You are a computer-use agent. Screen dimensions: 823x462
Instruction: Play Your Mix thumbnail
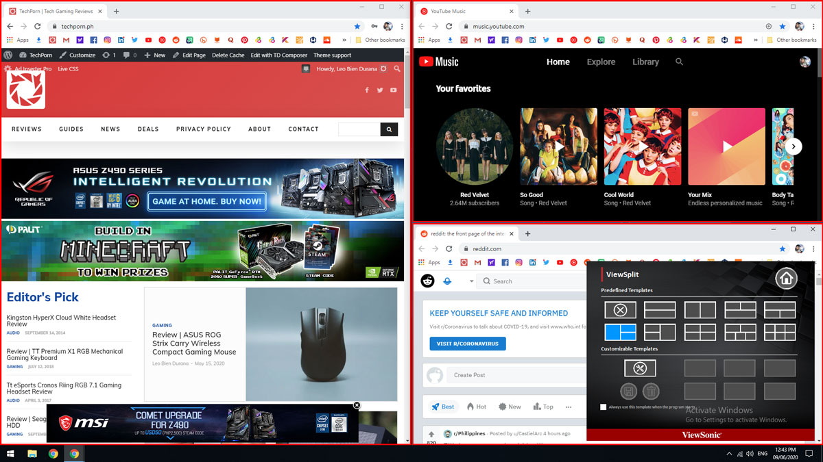(x=726, y=146)
